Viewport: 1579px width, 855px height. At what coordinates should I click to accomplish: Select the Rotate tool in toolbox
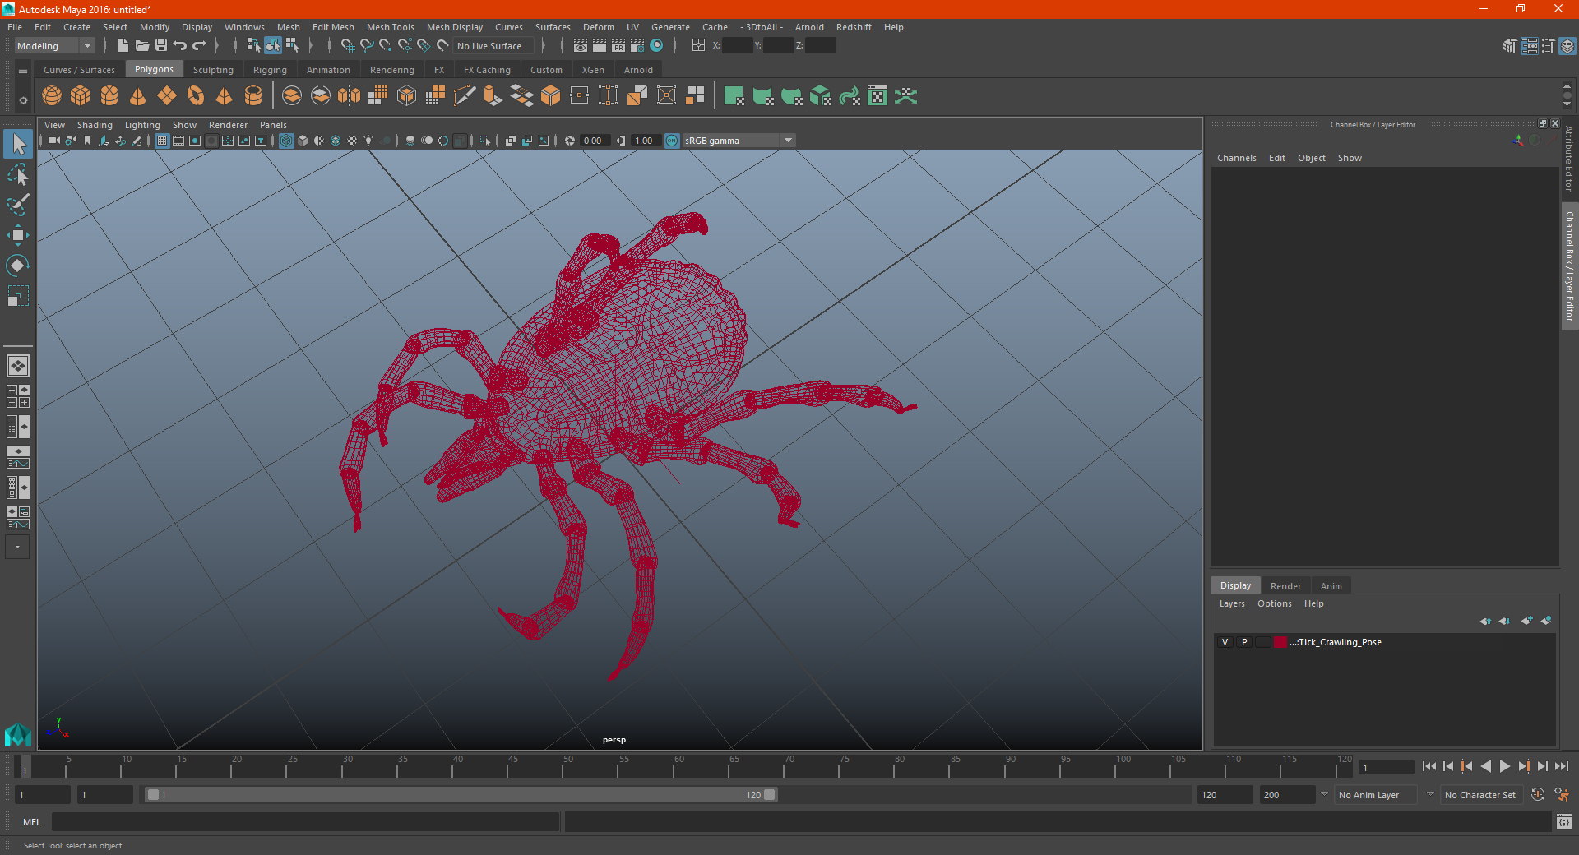[17, 266]
